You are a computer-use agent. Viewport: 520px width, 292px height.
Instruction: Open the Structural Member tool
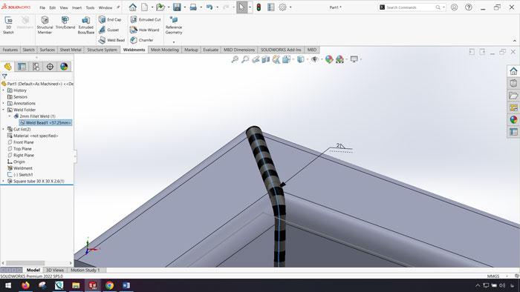coord(45,25)
